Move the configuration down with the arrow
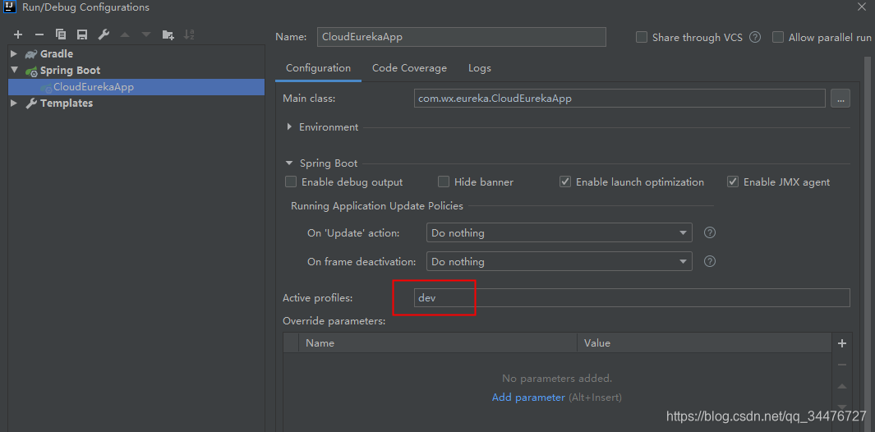875x432 pixels. pos(146,34)
